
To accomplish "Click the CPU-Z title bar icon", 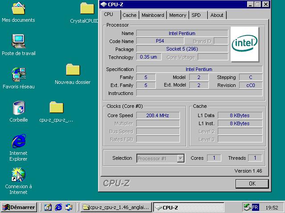I will [x=103, y=4].
